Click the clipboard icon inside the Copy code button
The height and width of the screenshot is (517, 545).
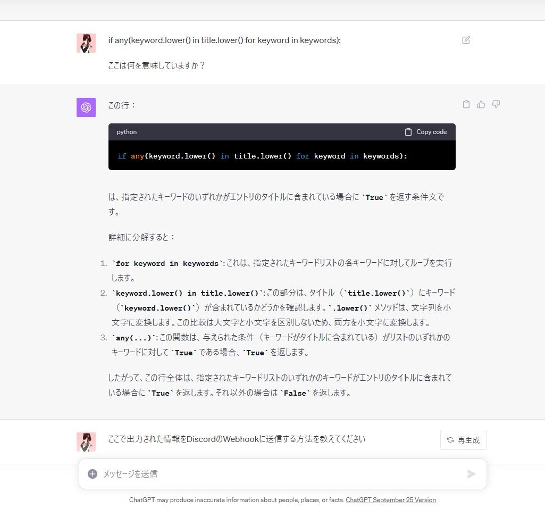tap(408, 131)
